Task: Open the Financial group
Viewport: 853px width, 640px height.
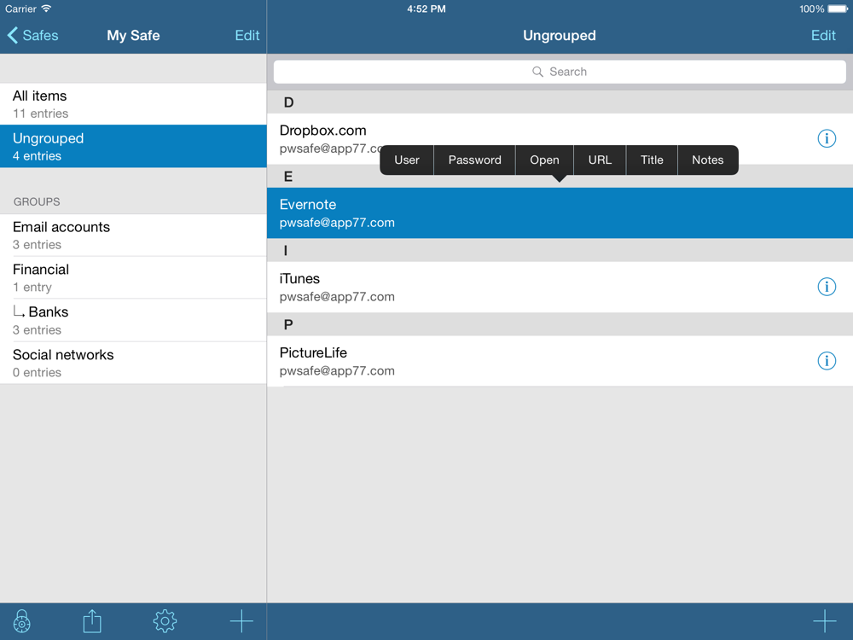Action: [x=133, y=277]
